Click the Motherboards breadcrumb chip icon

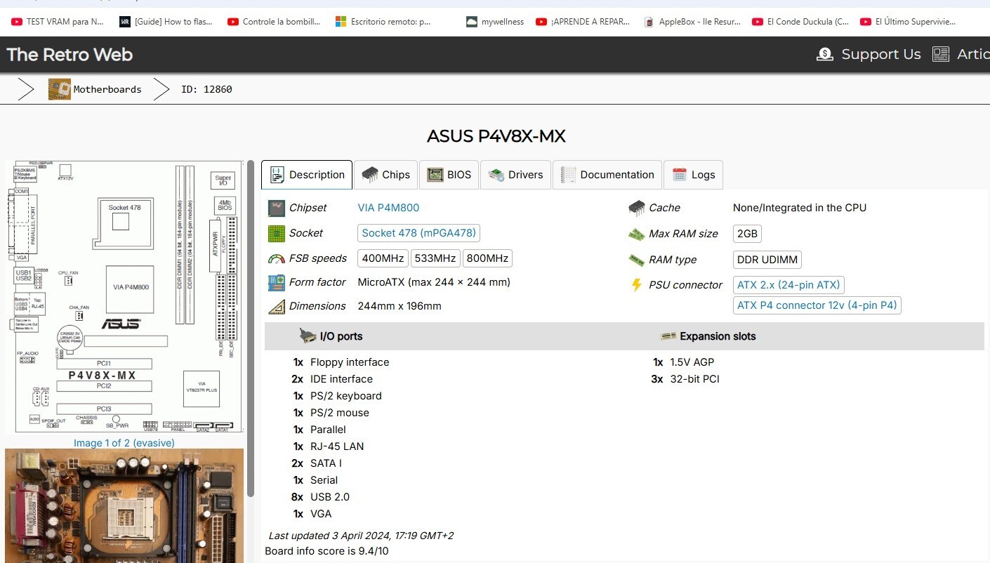60,89
